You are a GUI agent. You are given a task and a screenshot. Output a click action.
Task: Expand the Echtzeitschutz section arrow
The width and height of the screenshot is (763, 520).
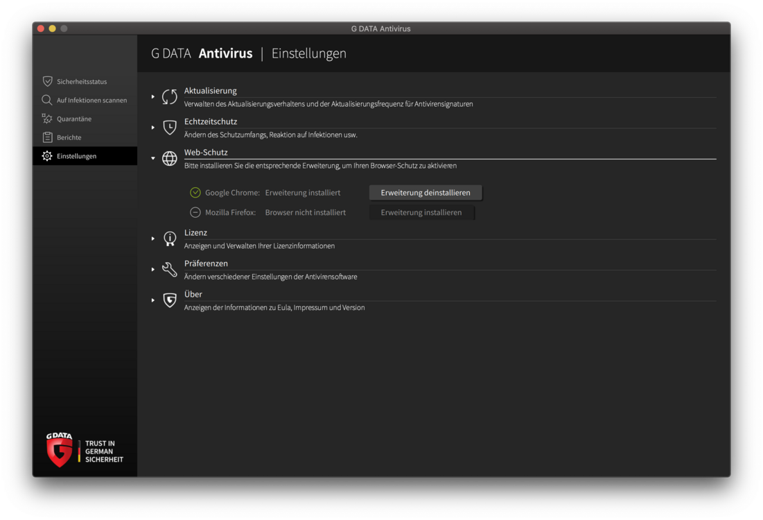[152, 128]
